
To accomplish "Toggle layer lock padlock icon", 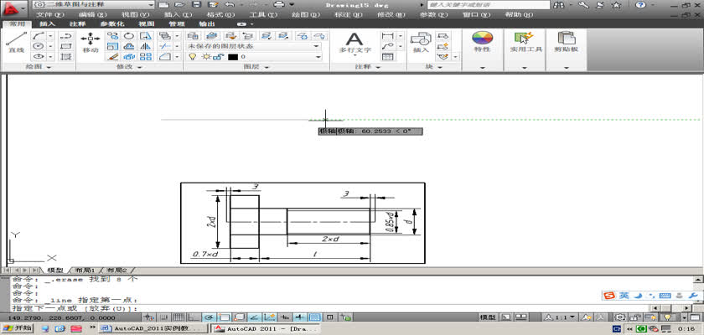I will click(x=219, y=56).
